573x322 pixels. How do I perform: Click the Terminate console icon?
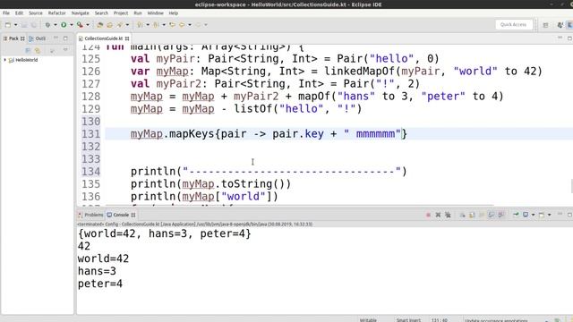click(x=428, y=215)
